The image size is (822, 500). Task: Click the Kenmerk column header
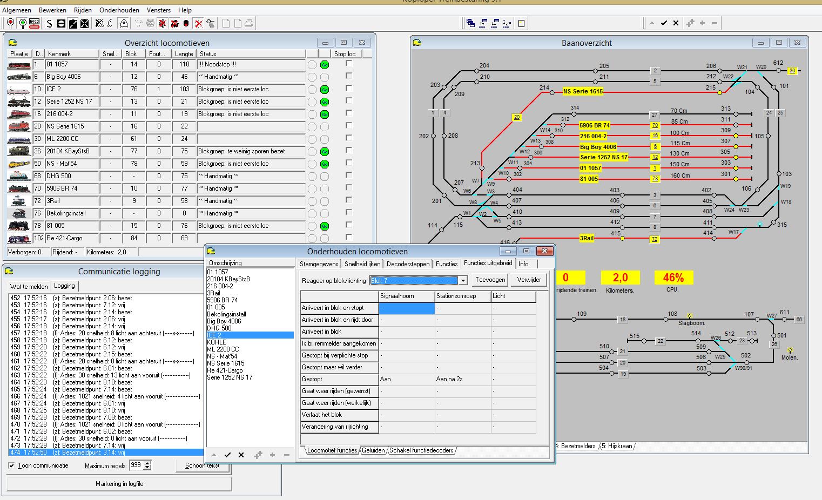pyautogui.click(x=72, y=54)
